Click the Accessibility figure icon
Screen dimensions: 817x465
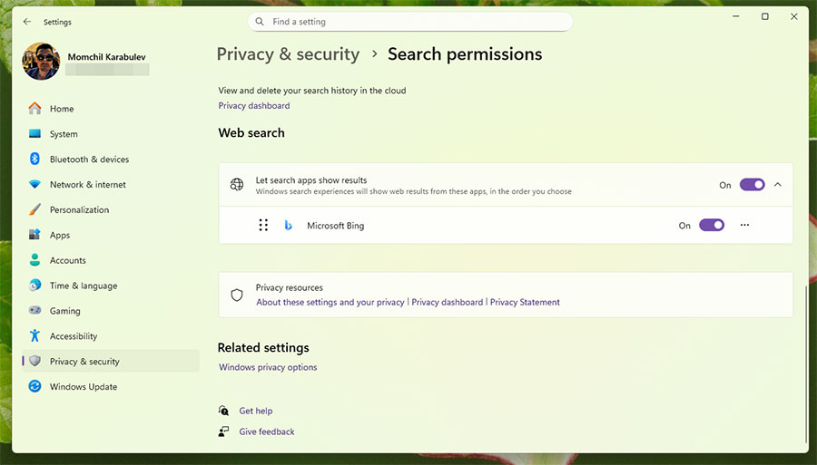click(x=34, y=336)
